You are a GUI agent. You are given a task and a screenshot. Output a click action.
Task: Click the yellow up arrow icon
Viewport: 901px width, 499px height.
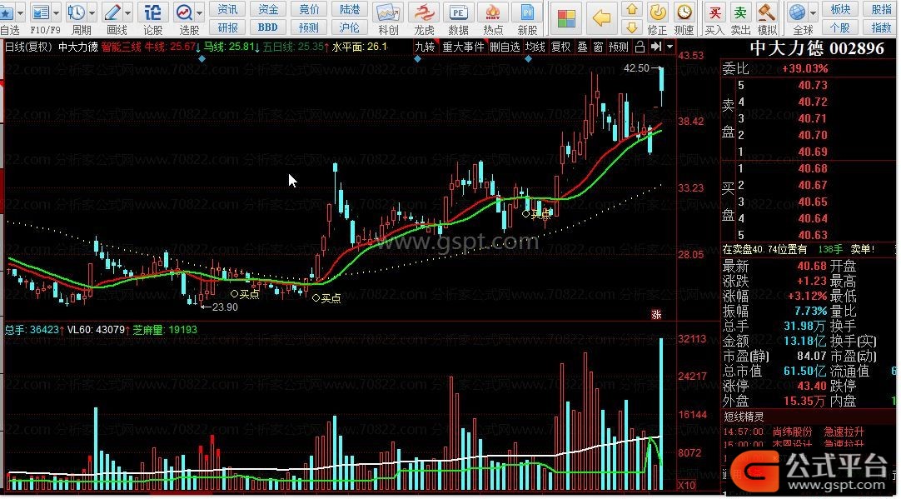[632, 10]
